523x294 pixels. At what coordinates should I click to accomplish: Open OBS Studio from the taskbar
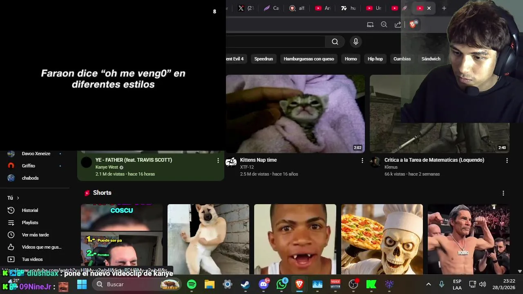[x=353, y=284]
